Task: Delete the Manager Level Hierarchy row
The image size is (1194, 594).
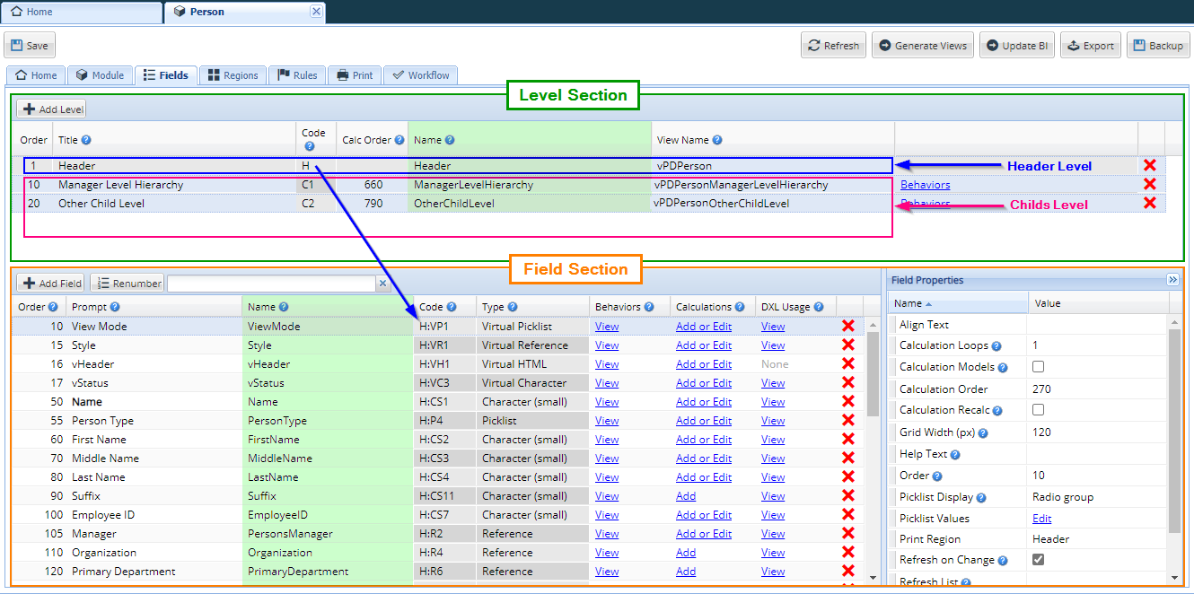Action: [x=1150, y=184]
